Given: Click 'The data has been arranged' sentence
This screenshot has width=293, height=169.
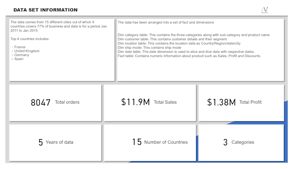Looking at the screenshot, I should [166, 22].
